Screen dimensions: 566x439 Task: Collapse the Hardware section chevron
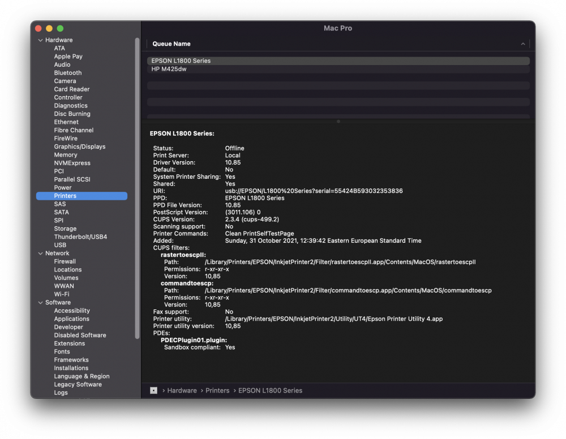40,40
